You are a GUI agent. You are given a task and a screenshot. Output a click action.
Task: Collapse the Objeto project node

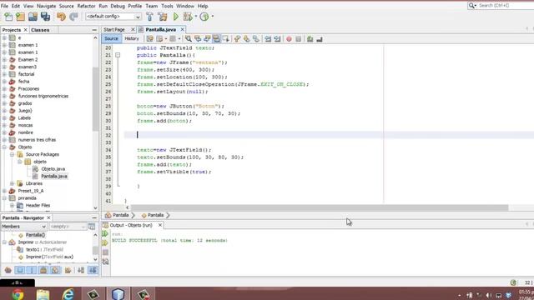pos(4,147)
